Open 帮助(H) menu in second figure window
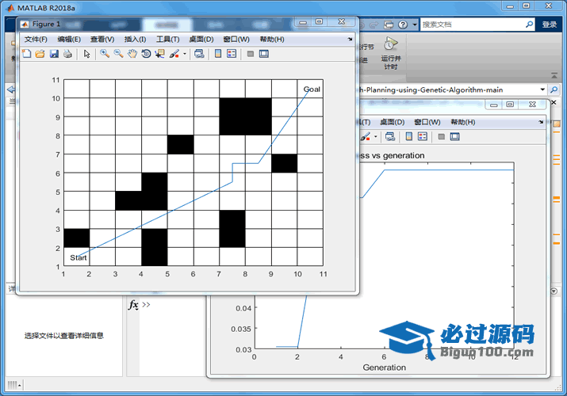 (x=463, y=122)
